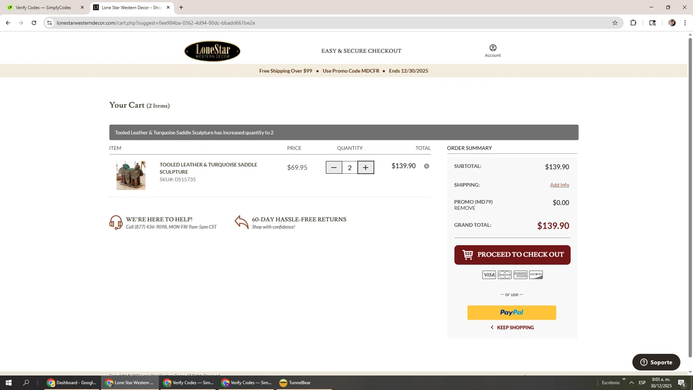This screenshot has width=693, height=390.
Task: Click the Easy & Secure Checkout heading
Action: coord(361,51)
